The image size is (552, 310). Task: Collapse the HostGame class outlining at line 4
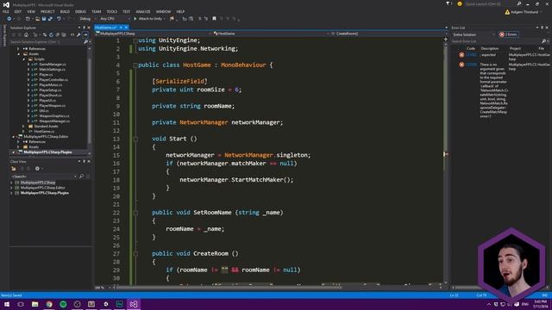pos(135,65)
